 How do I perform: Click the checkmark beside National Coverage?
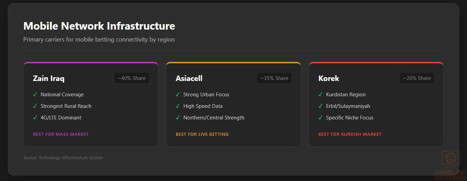[35, 95]
